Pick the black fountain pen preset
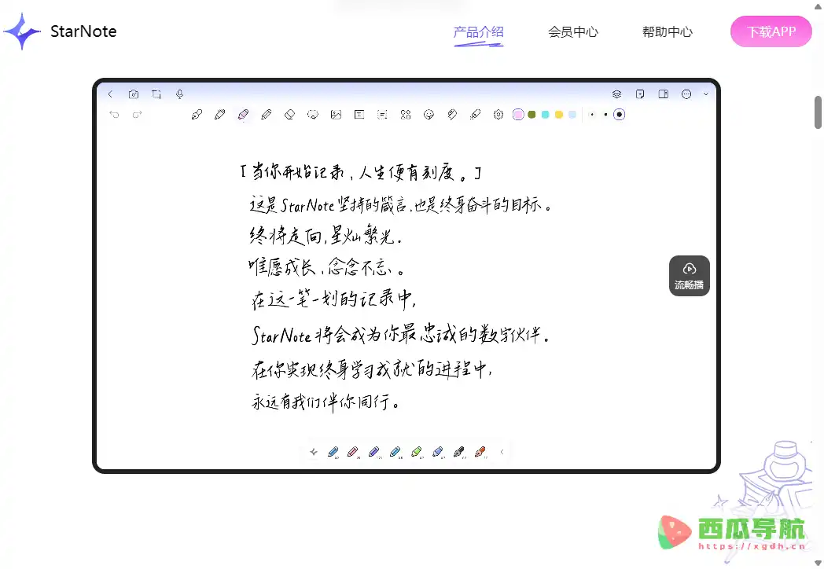Viewport: 824px width, 569px height. coord(458,452)
